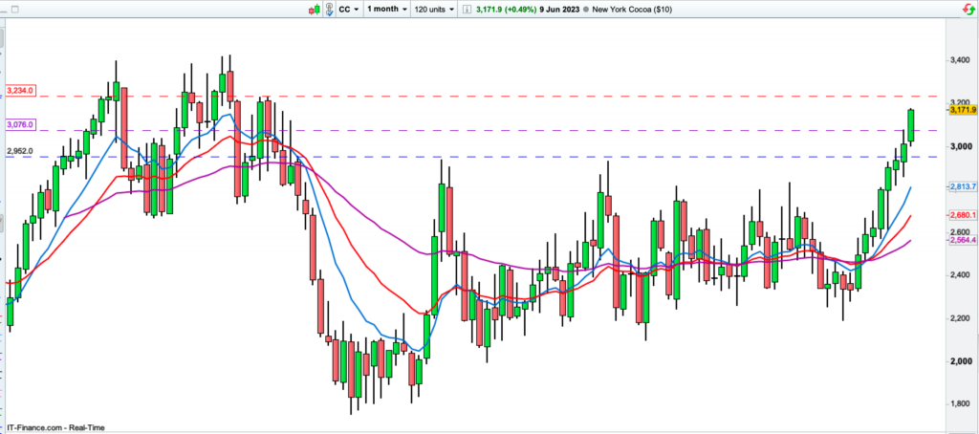Select the 3,076.0 purple level label
This screenshot has height=434, width=979.
click(x=20, y=125)
